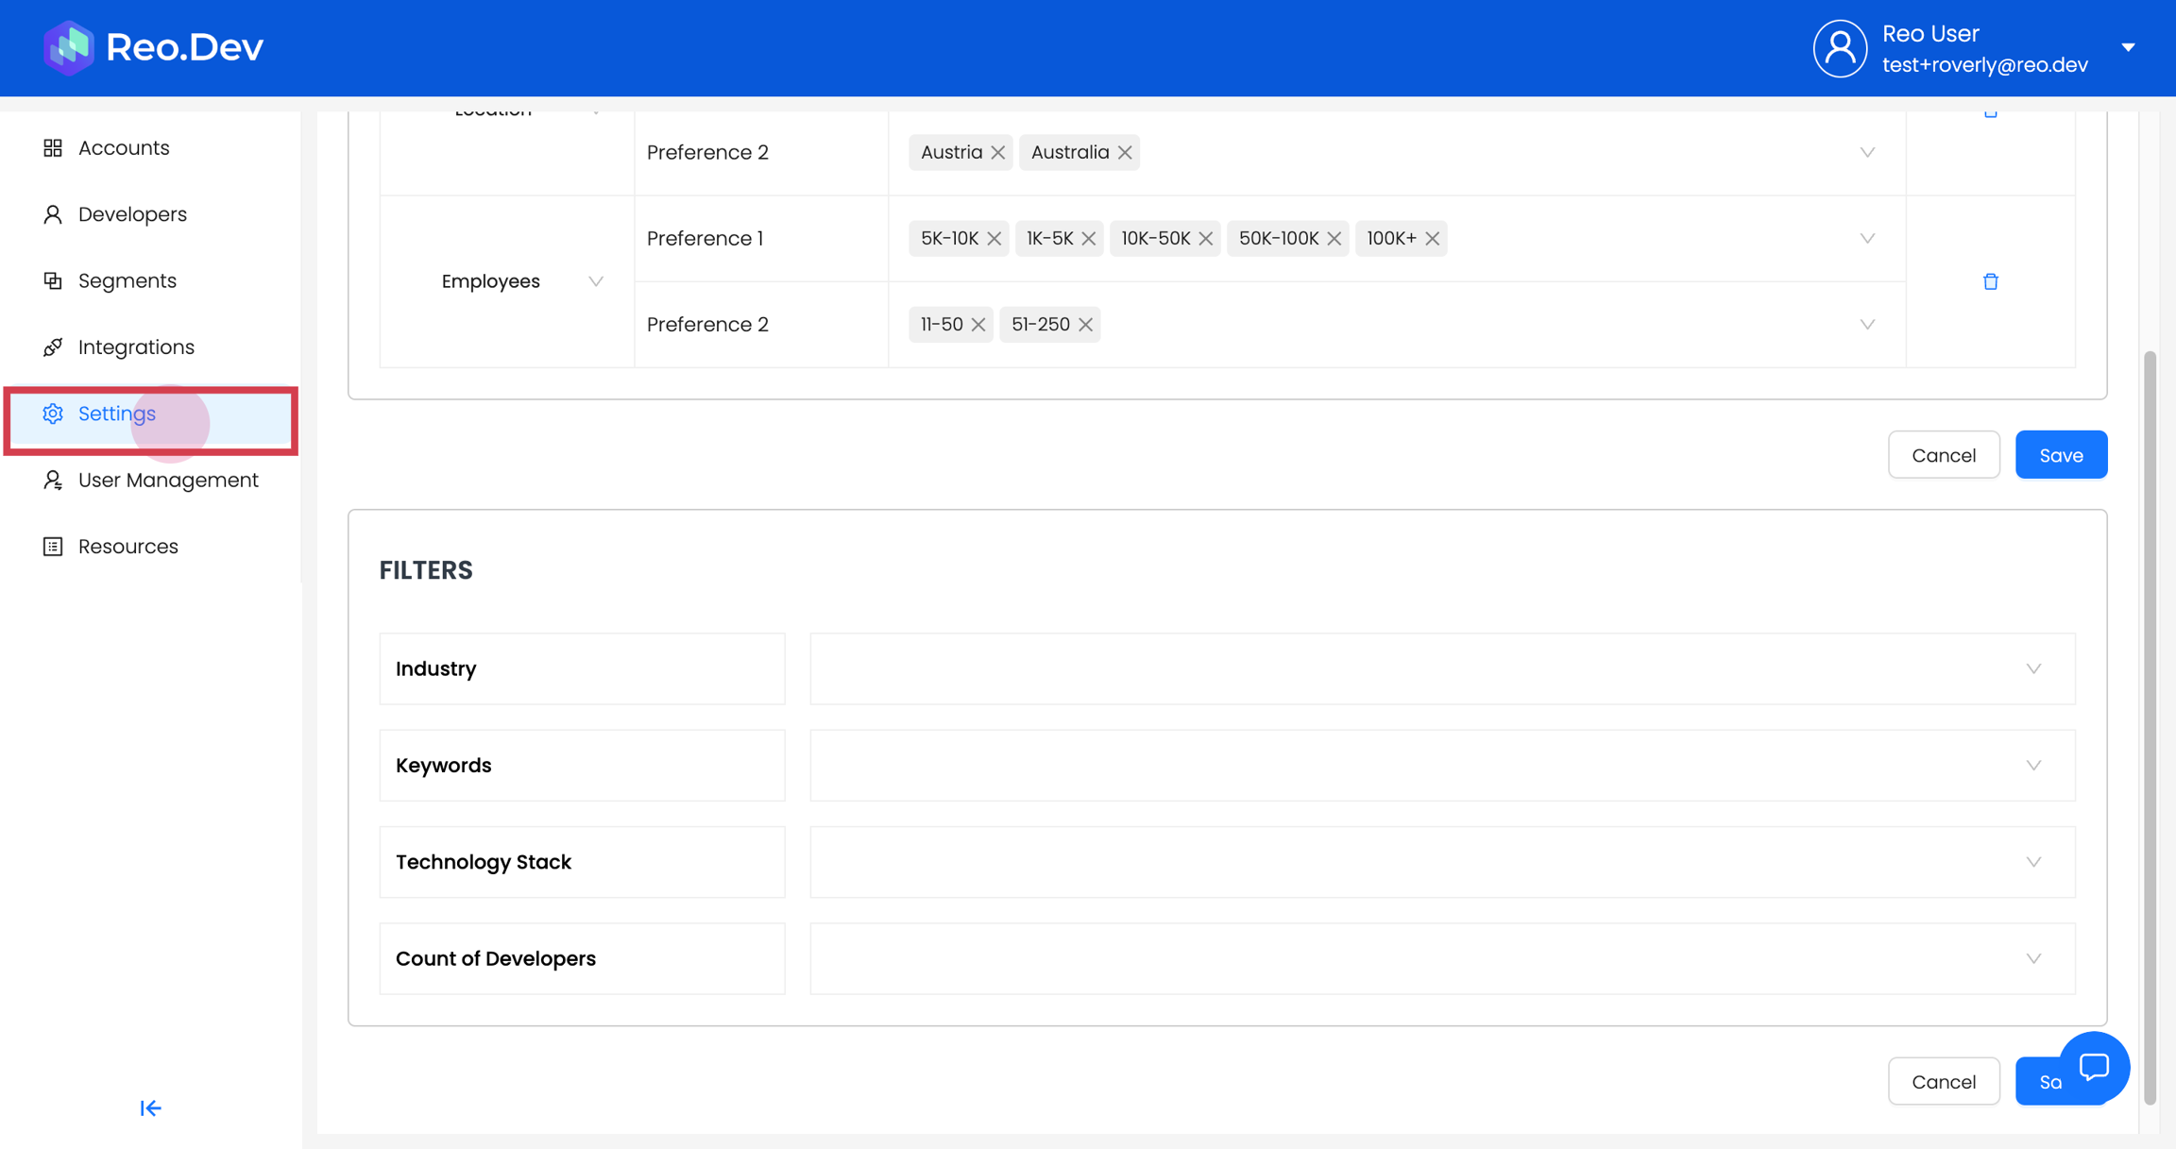Remove the Australia location tag
This screenshot has height=1149, width=2176.
tap(1124, 152)
